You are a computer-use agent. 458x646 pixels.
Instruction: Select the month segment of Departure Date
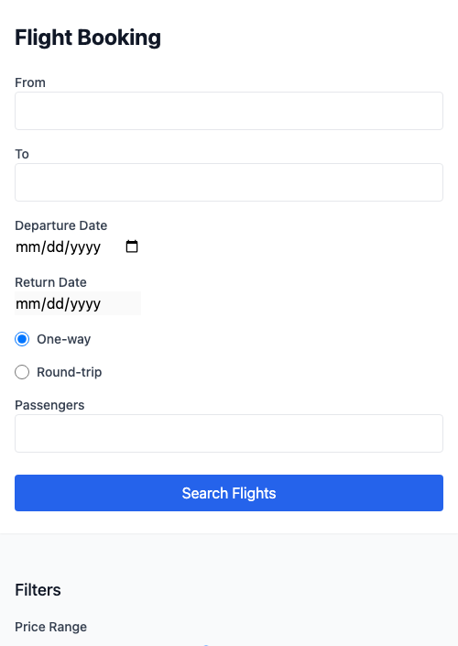coord(28,247)
